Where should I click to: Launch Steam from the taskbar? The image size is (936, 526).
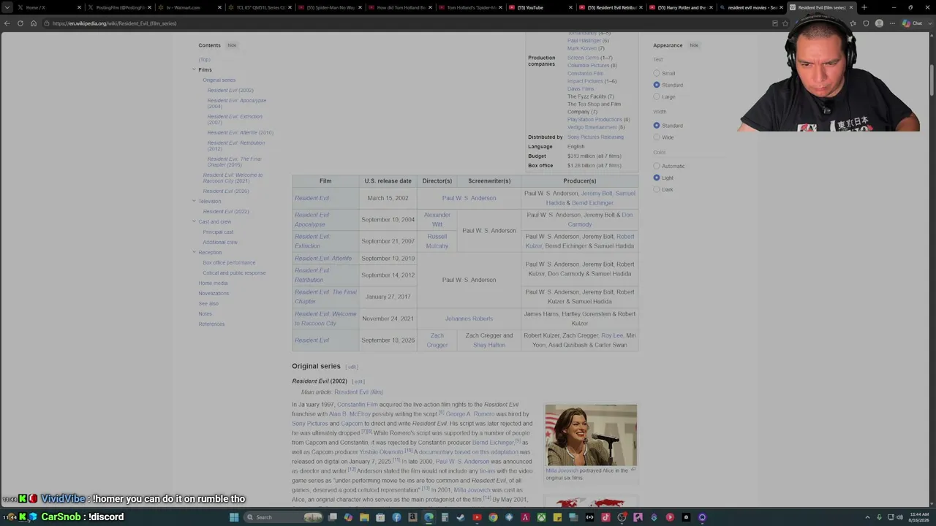coord(461,517)
